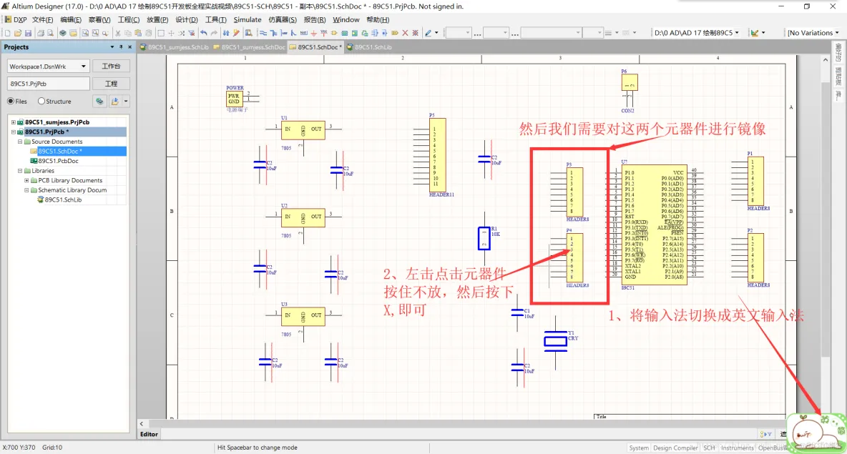Click the 7805 regulator U1 component
This screenshot has width=847, height=454.
(x=303, y=130)
